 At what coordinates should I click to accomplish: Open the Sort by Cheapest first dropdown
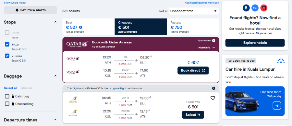pyautogui.click(x=194, y=11)
